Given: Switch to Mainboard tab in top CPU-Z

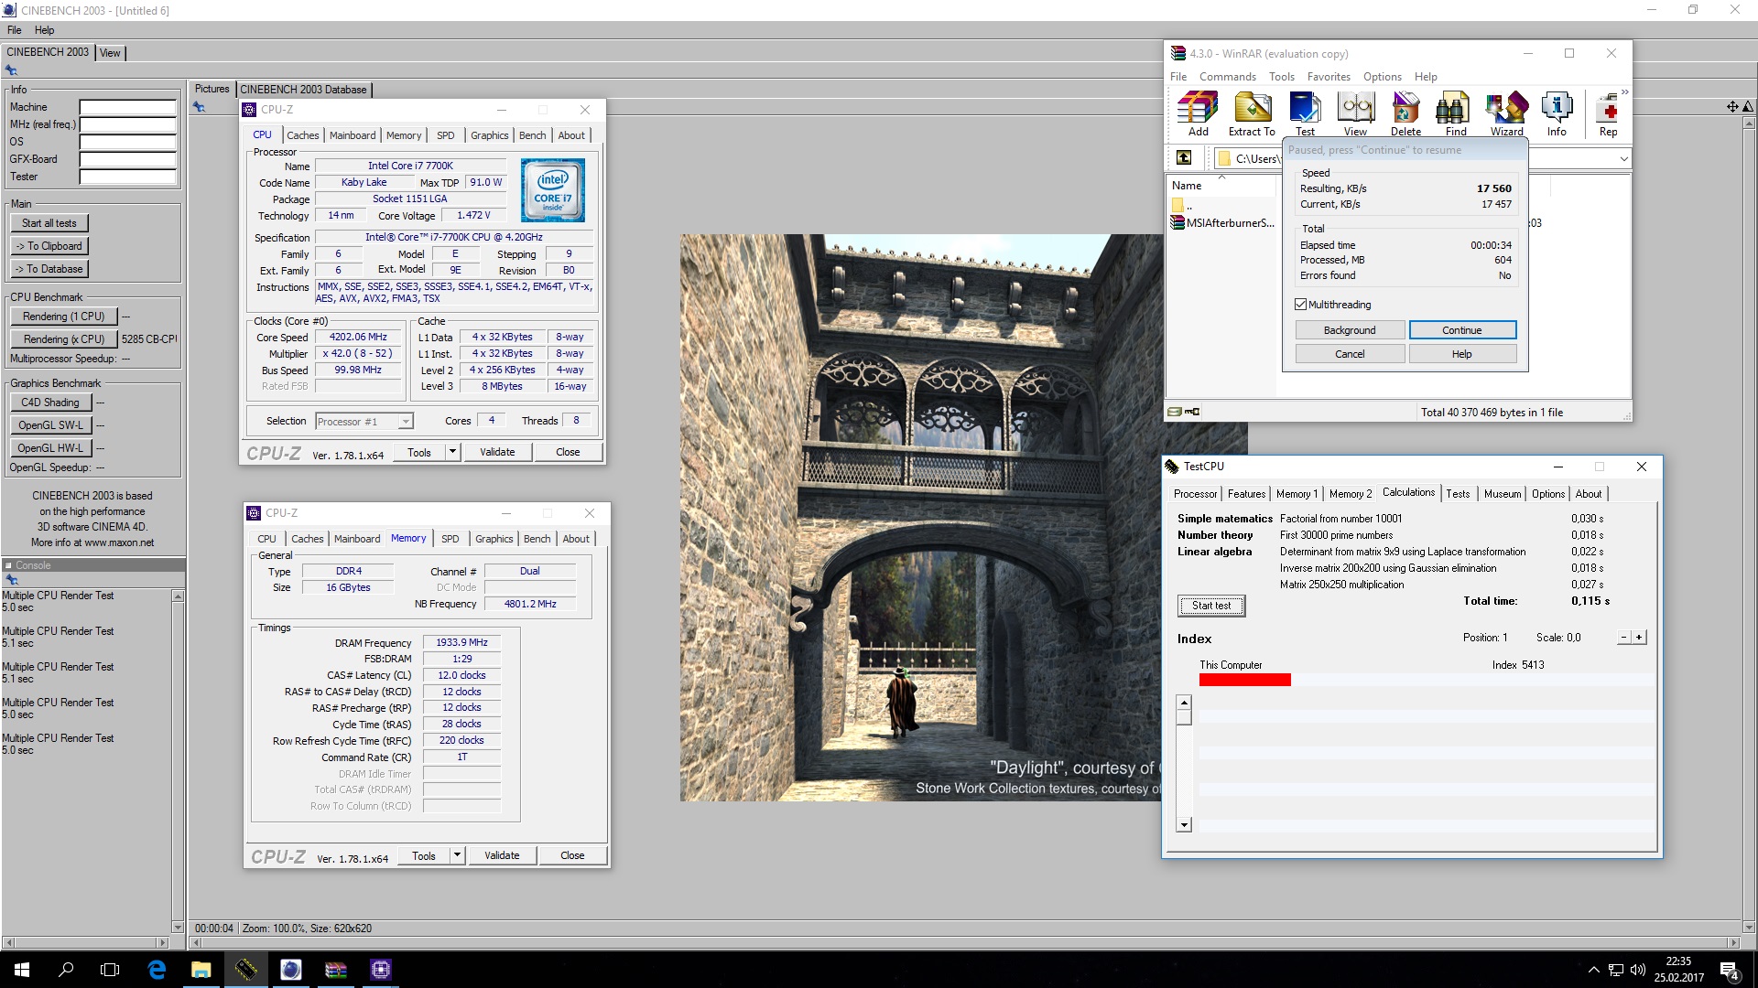Looking at the screenshot, I should click(353, 135).
